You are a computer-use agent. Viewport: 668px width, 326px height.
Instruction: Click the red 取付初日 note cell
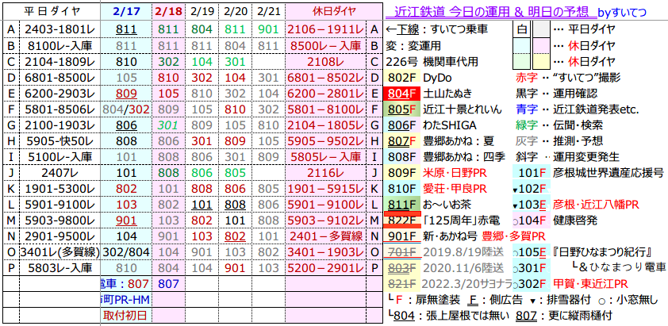tap(127, 316)
